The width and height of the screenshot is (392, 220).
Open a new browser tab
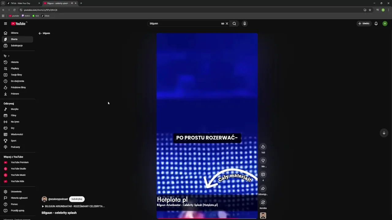[x=81, y=3]
